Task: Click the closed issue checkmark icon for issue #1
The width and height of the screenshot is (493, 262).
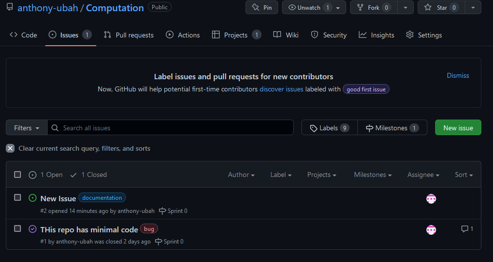Action: [33, 229]
